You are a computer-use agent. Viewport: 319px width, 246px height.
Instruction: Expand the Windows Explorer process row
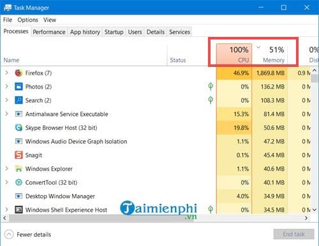coord(7,168)
